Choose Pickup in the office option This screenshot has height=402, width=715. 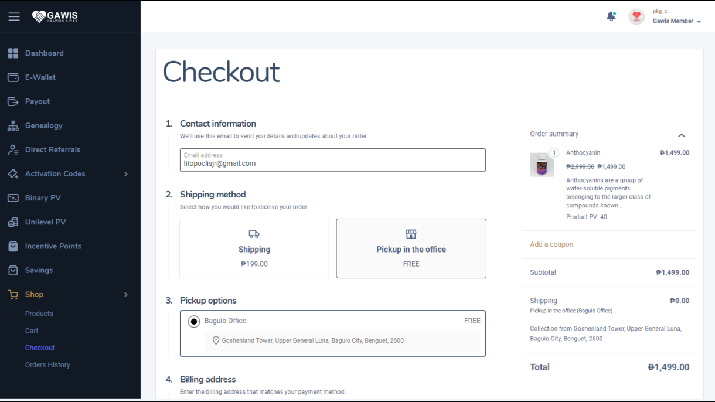[x=411, y=248]
